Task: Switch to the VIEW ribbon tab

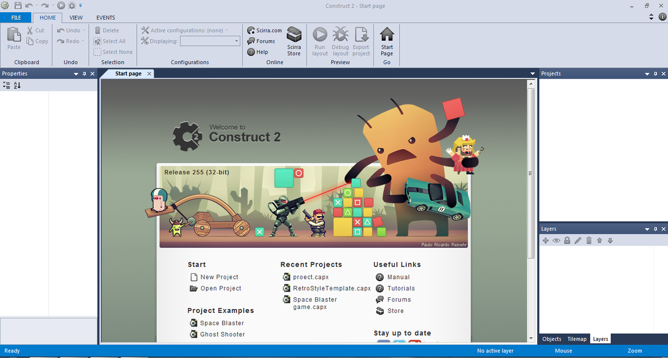Action: click(76, 18)
